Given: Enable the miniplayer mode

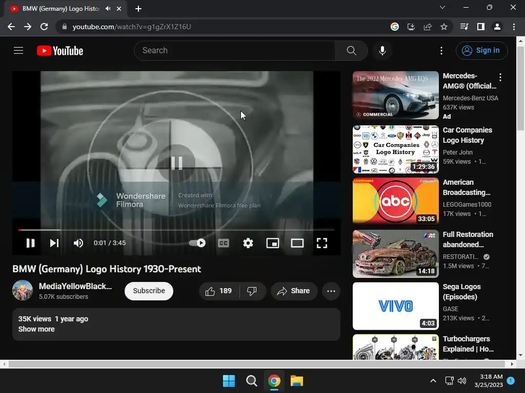Looking at the screenshot, I should tap(273, 243).
